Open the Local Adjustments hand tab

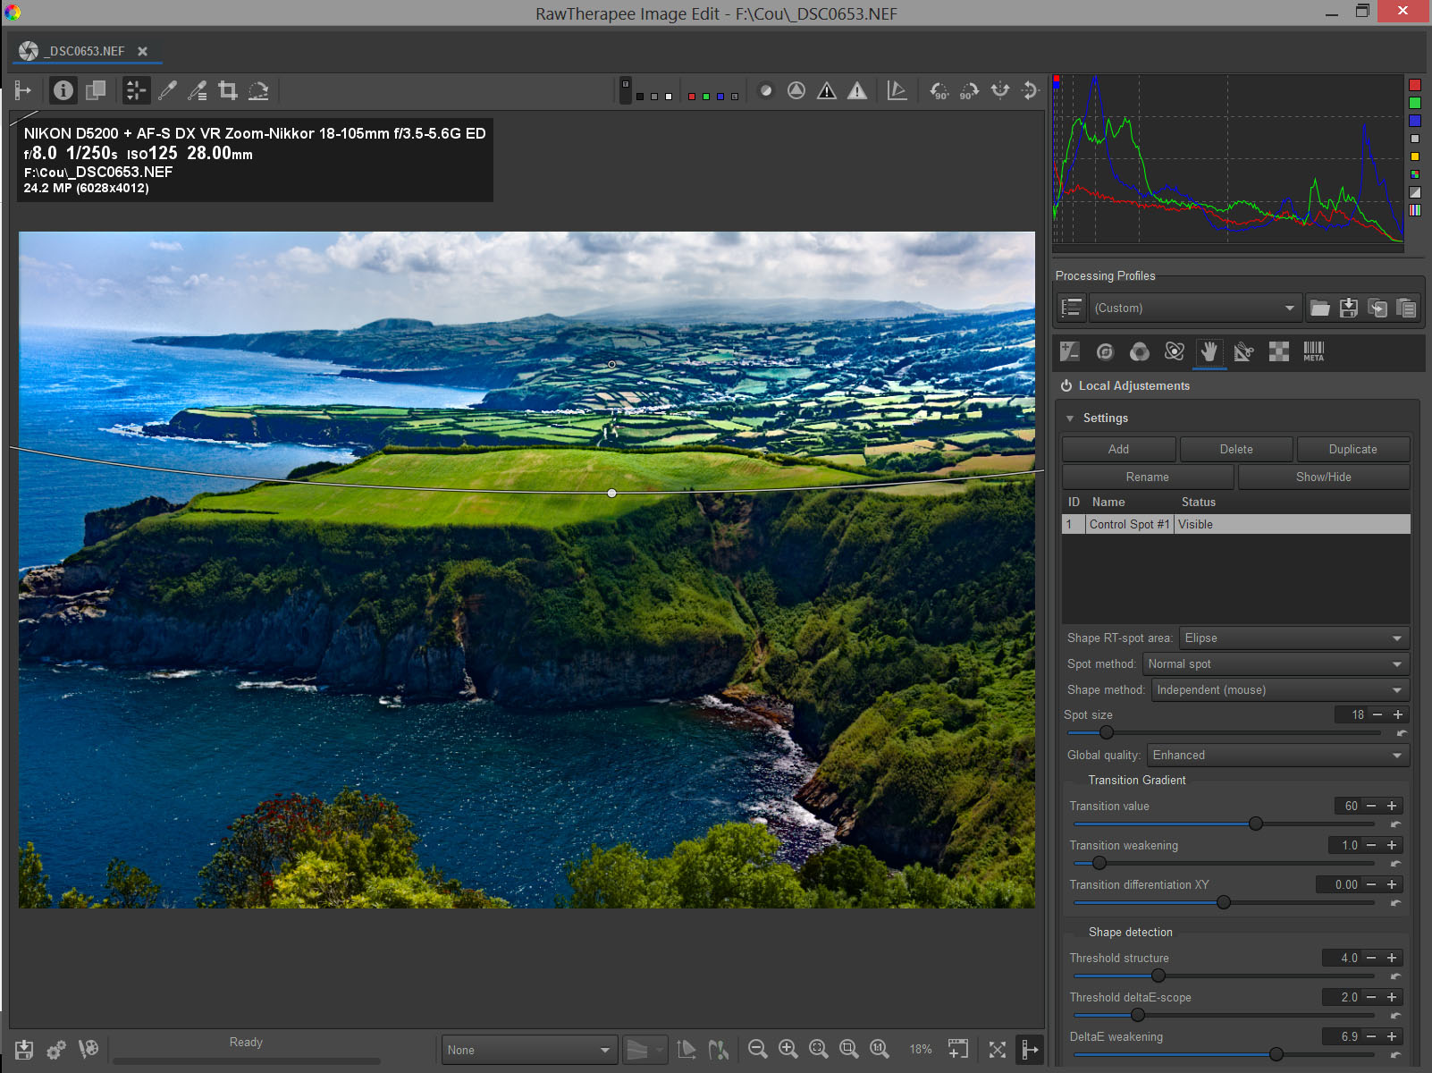pos(1209,351)
